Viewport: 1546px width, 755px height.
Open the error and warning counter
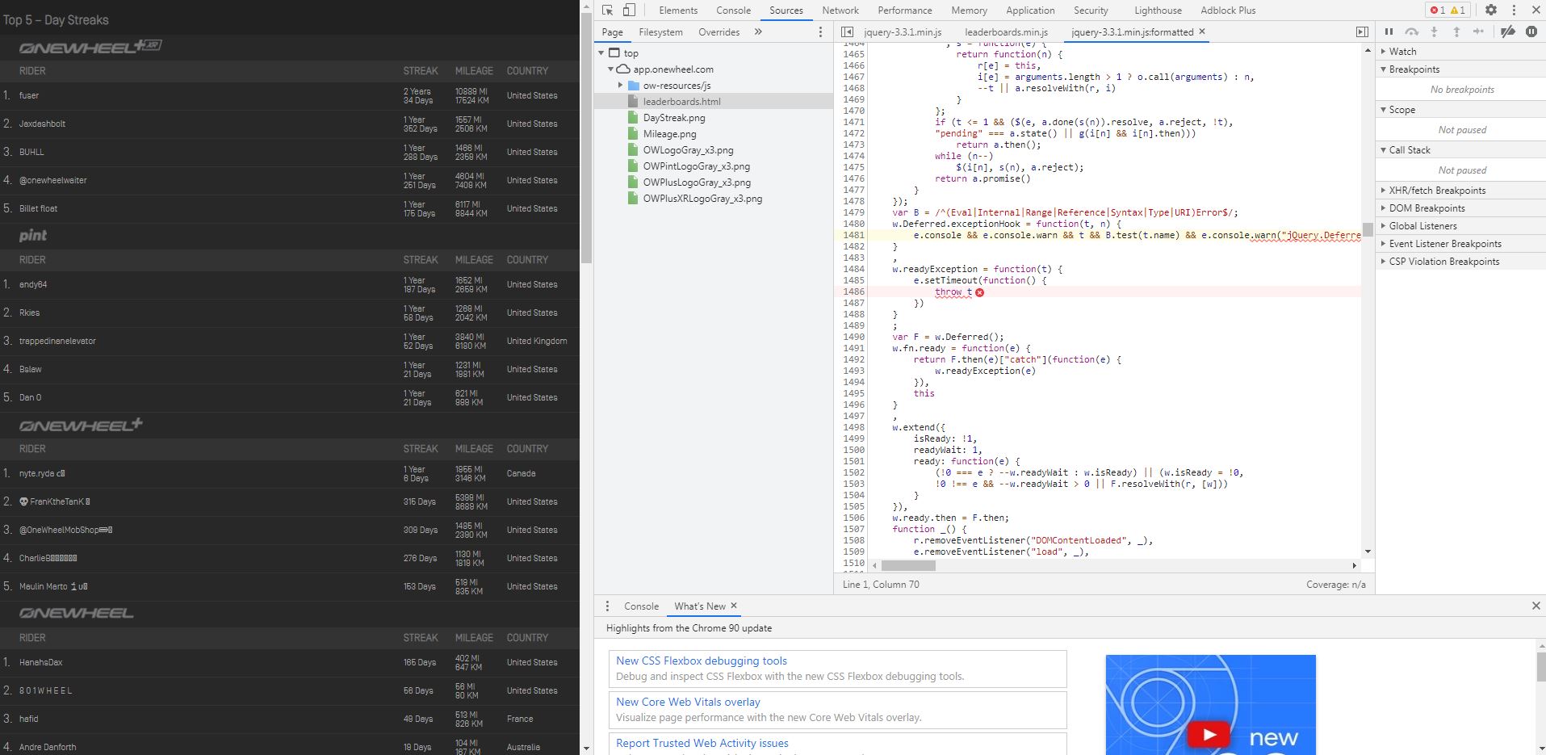(x=1447, y=10)
